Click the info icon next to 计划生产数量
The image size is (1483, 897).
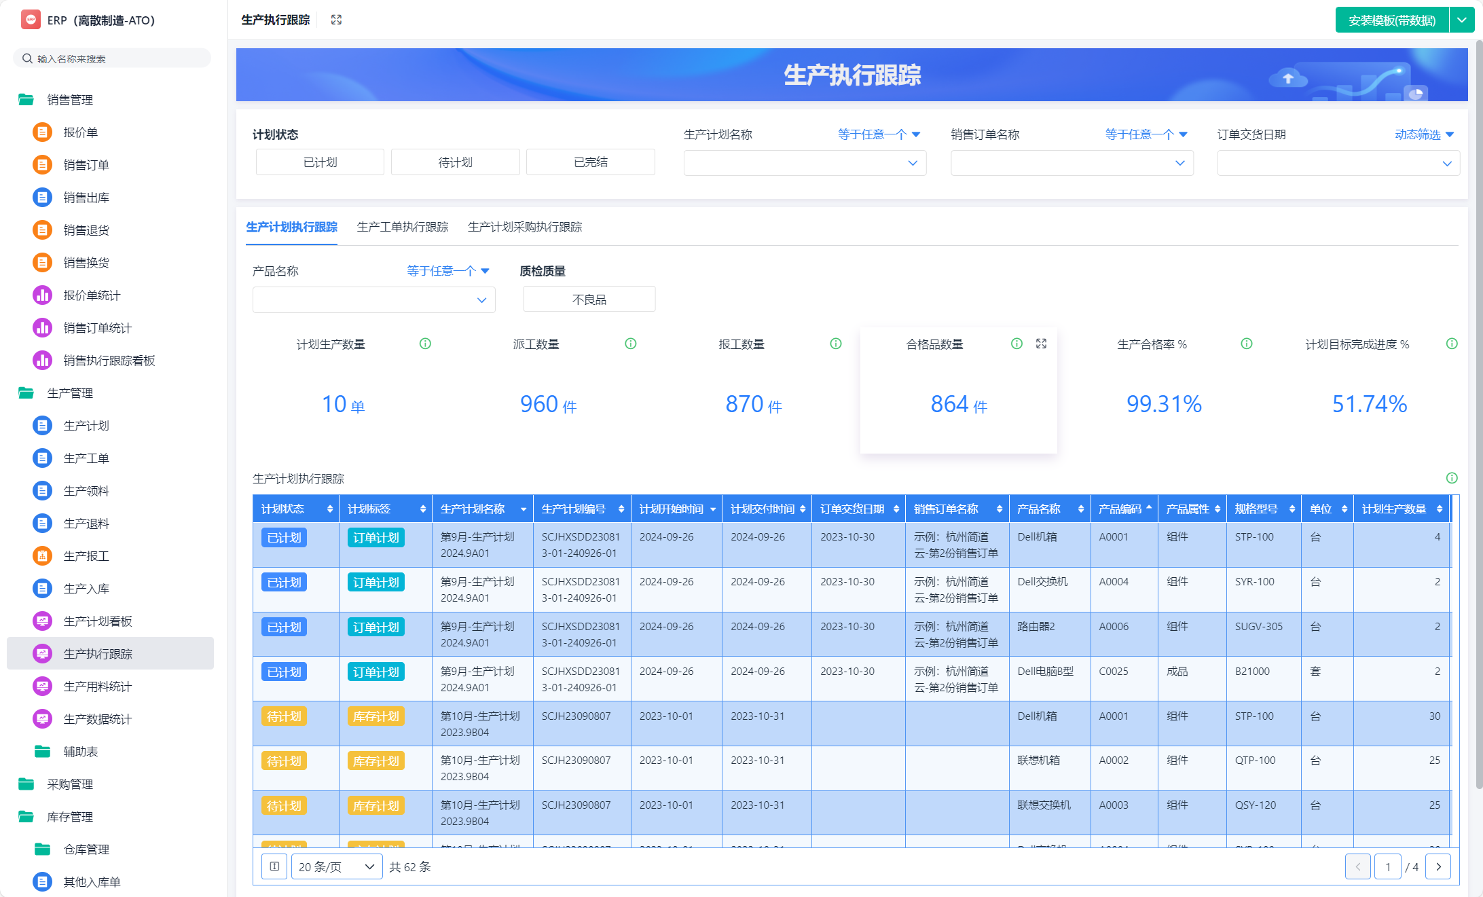[x=425, y=344]
